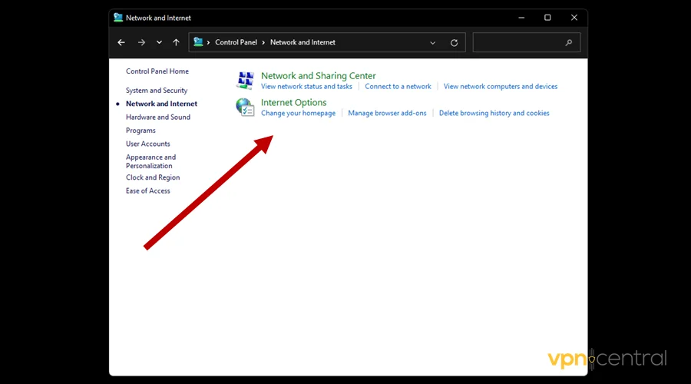The width and height of the screenshot is (691, 384).
Task: Open the recent locations dropdown chevron
Action: [x=159, y=42]
